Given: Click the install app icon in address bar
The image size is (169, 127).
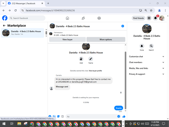Looking at the screenshot, I should [x=140, y=10].
